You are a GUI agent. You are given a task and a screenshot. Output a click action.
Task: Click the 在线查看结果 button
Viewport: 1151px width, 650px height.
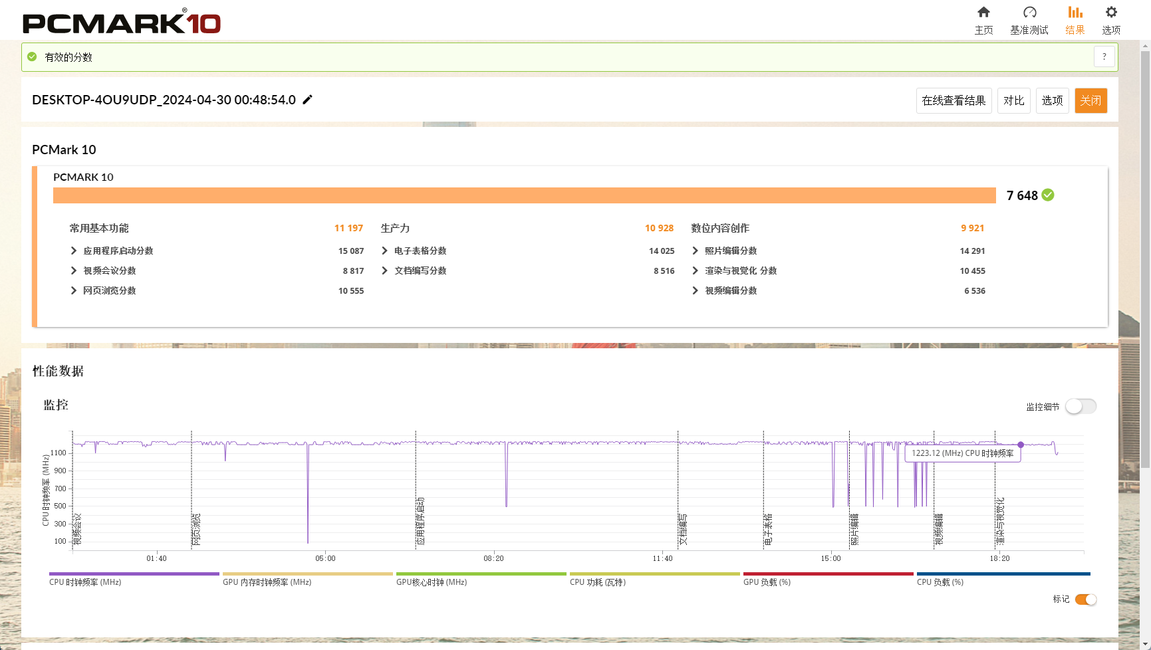[954, 100]
